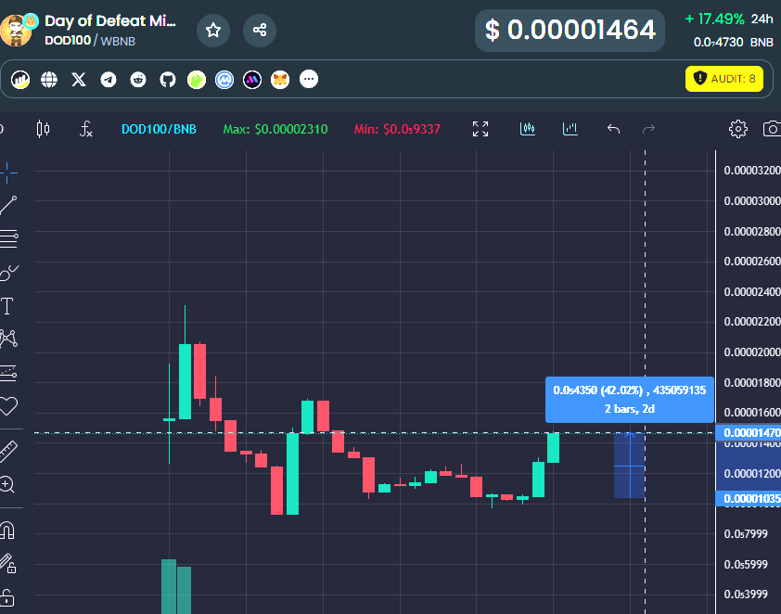
Task: Open the indicators list via the fx icon
Action: (84, 129)
